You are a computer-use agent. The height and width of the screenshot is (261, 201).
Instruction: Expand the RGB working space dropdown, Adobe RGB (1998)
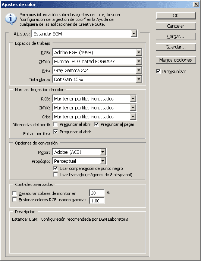coord(97,52)
